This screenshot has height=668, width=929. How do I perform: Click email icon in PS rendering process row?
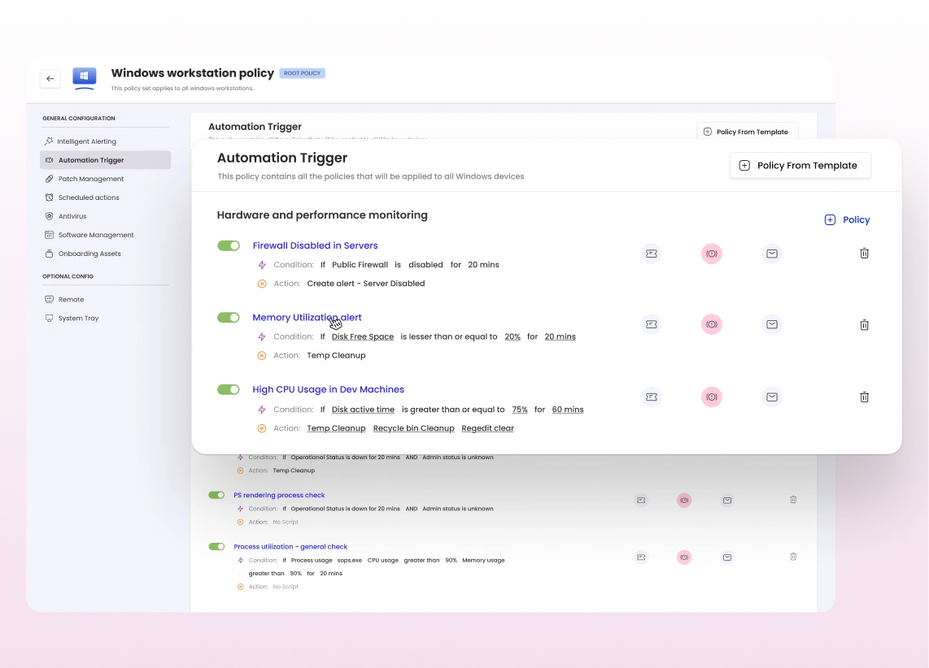[x=727, y=501]
